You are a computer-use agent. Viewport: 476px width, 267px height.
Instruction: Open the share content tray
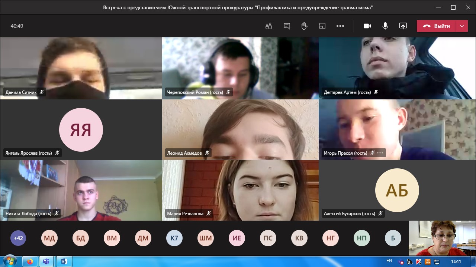click(x=403, y=26)
